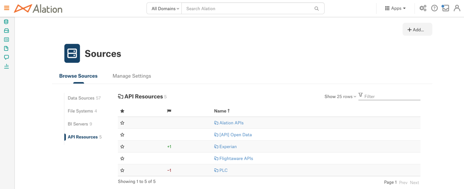
Task: Click the Page 1 indicator
Action: [390, 183]
